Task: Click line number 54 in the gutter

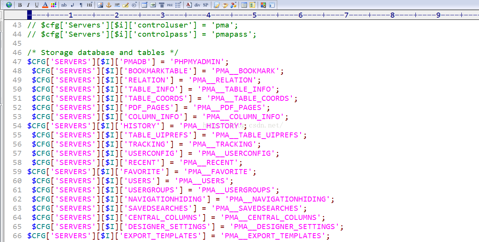Action: coord(17,126)
